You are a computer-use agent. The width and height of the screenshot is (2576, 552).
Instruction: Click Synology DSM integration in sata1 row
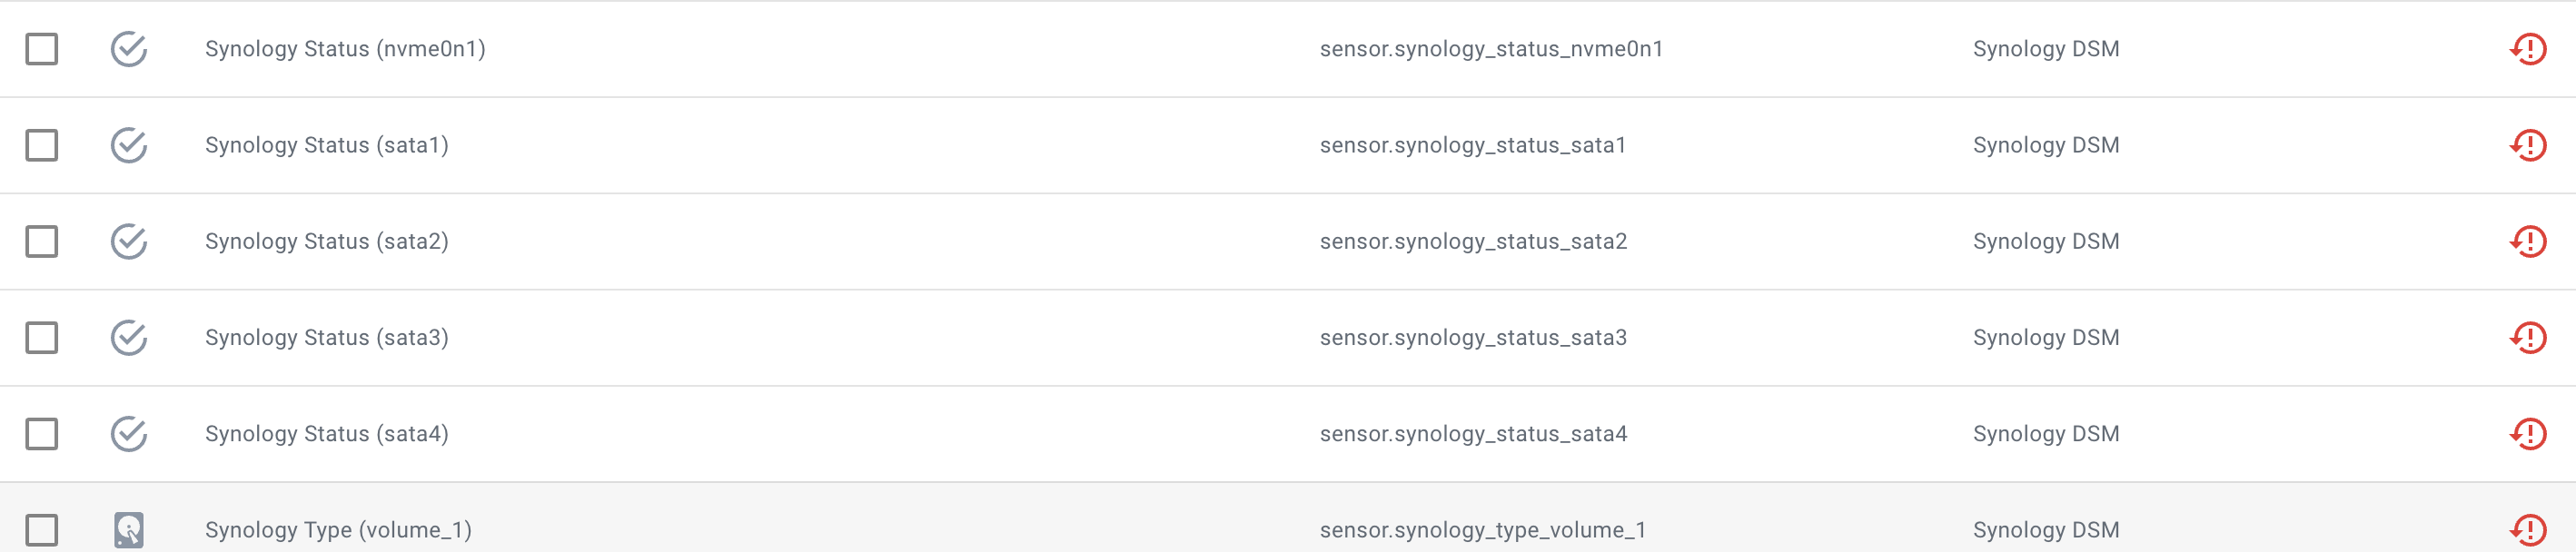2046,146
